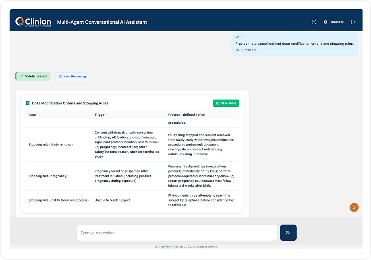Click the table icon beside the table title
Screen dimensions: 371x260
(28, 103)
